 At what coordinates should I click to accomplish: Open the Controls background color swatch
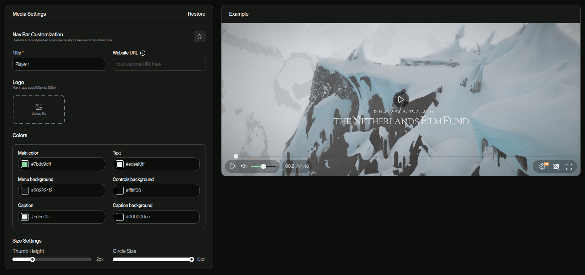(x=120, y=191)
